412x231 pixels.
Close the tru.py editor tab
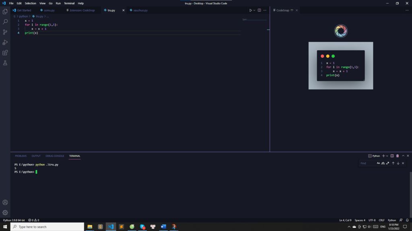point(123,10)
